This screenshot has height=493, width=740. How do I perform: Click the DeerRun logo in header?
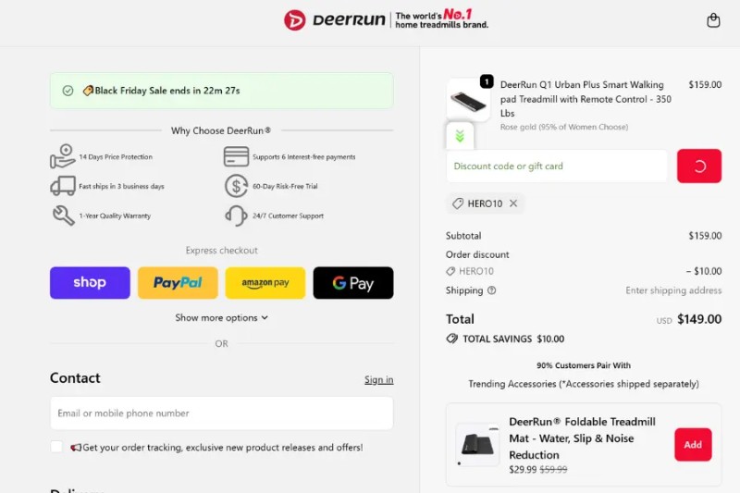335,19
